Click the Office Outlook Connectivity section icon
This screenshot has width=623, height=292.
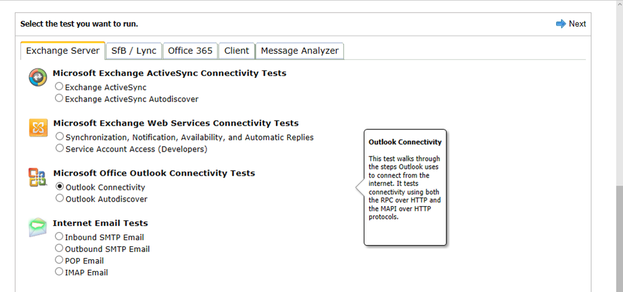pyautogui.click(x=38, y=178)
